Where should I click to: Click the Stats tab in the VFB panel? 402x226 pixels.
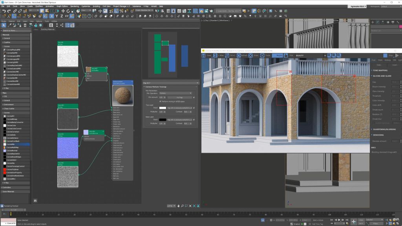pos(380,60)
